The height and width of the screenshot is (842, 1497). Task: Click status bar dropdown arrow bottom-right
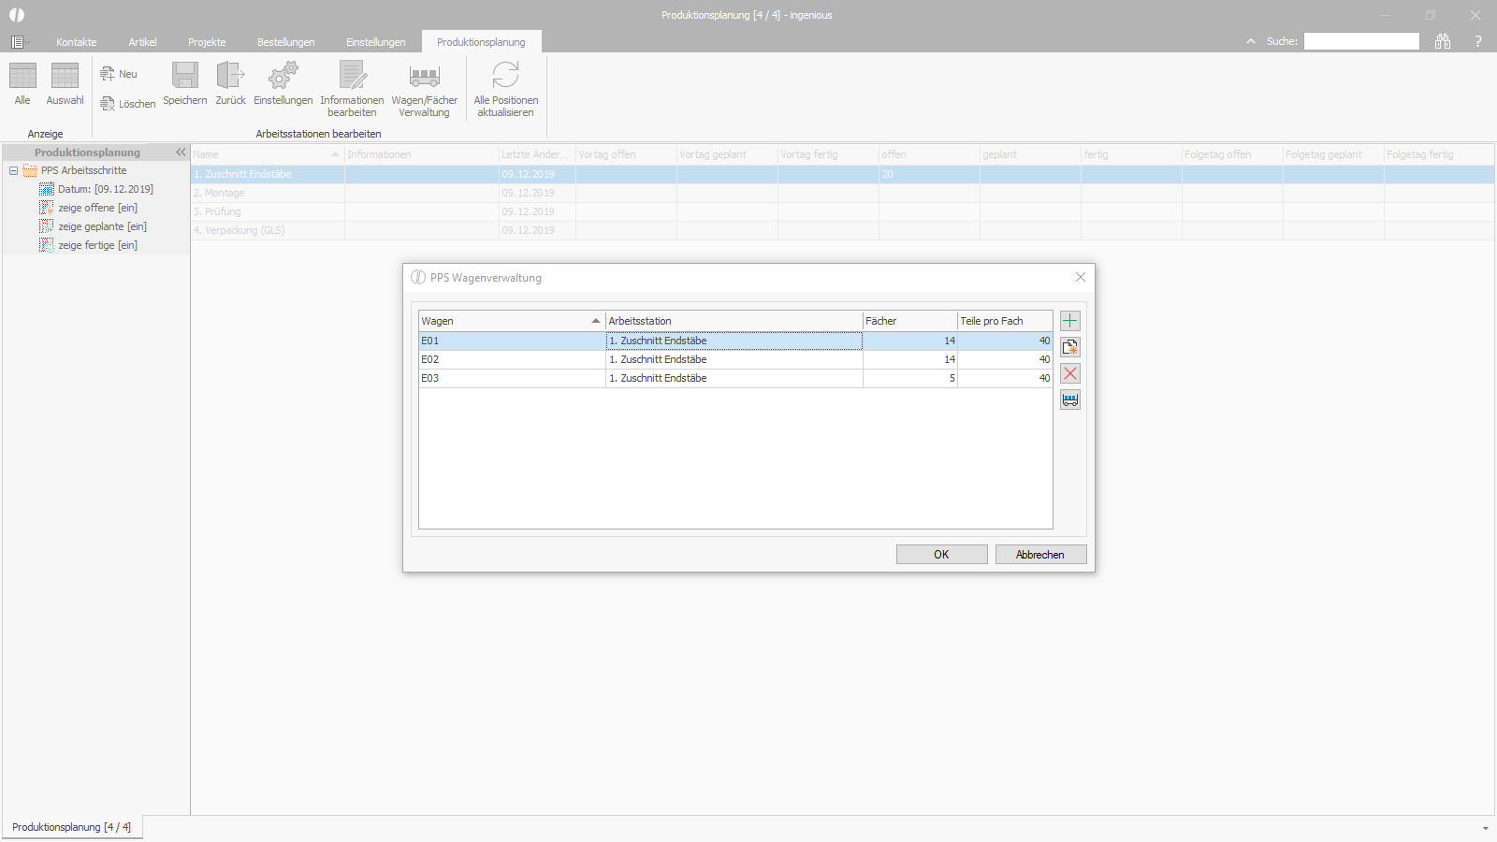point(1485,828)
